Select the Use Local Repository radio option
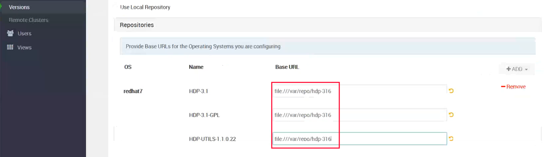Image resolution: width=547 pixels, height=157 pixels. pyautogui.click(x=114, y=7)
